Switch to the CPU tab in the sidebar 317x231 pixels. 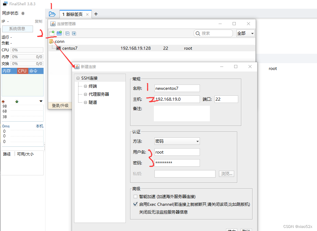pyautogui.click(x=22, y=71)
